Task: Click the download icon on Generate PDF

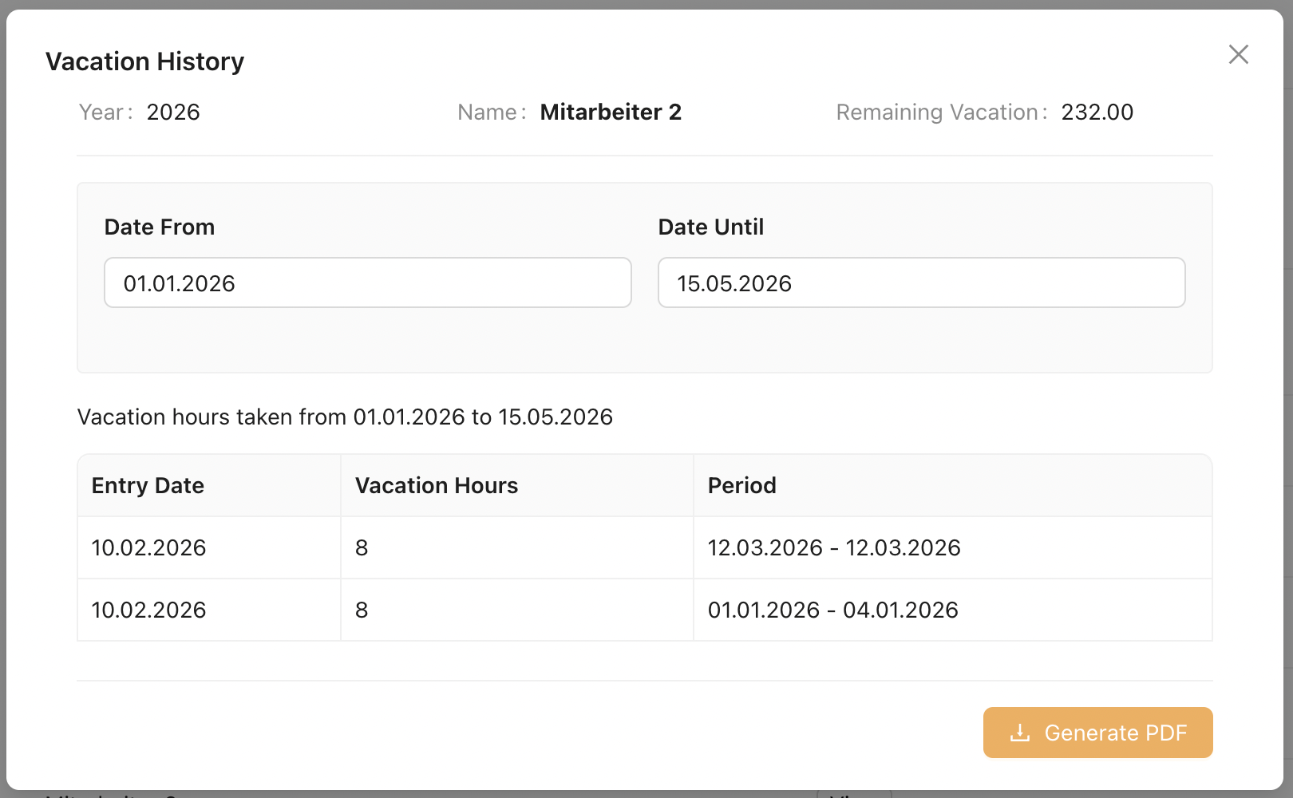Action: [x=1020, y=733]
